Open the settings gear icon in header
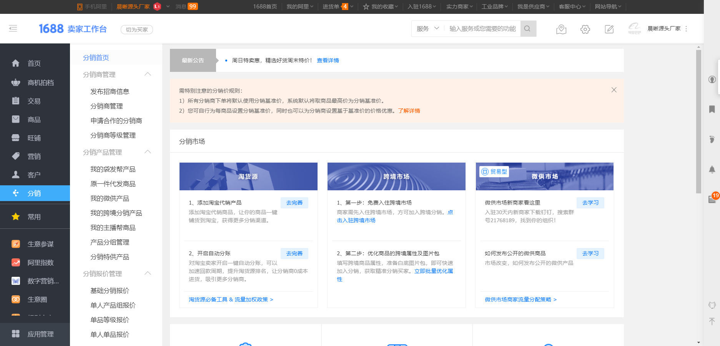 click(x=585, y=29)
